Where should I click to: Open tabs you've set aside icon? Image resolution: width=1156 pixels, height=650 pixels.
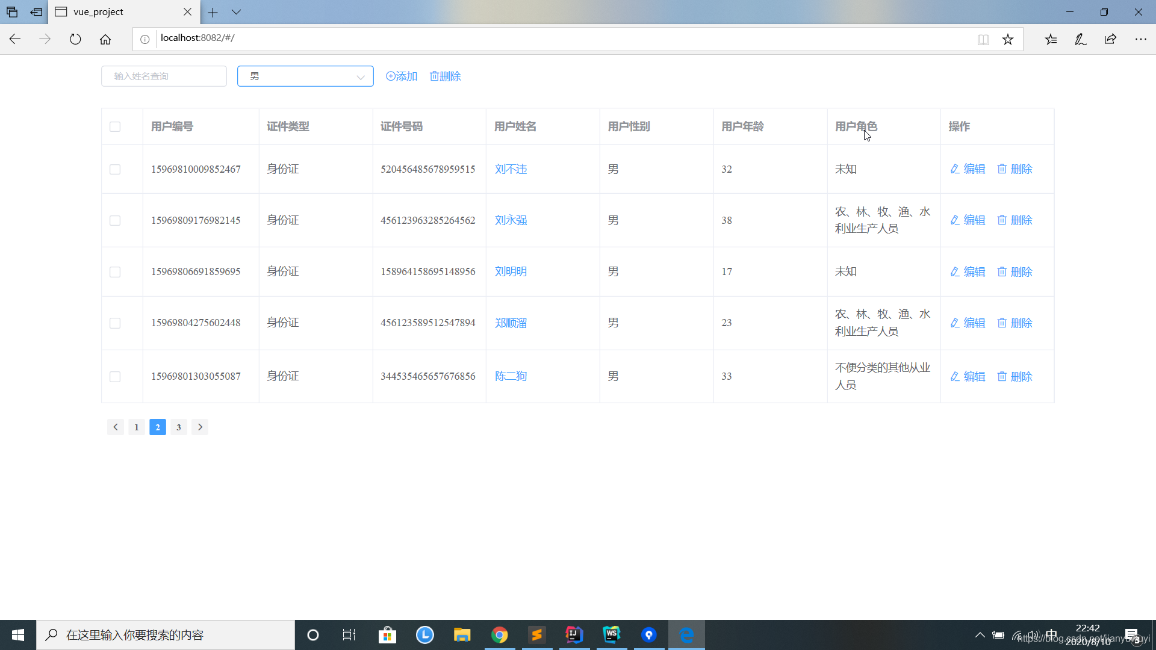point(12,12)
